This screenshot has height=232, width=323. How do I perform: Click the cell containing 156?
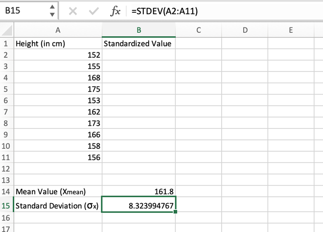(58, 157)
